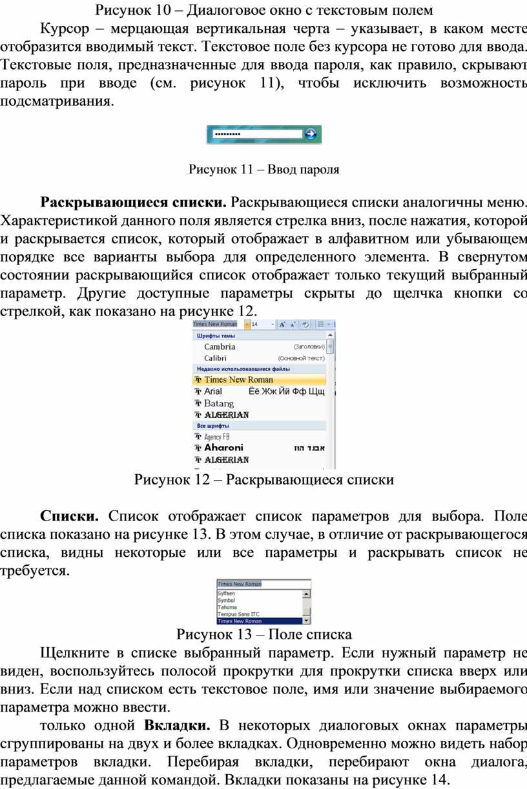Click the bold heading 'Списки.'

tap(70, 516)
